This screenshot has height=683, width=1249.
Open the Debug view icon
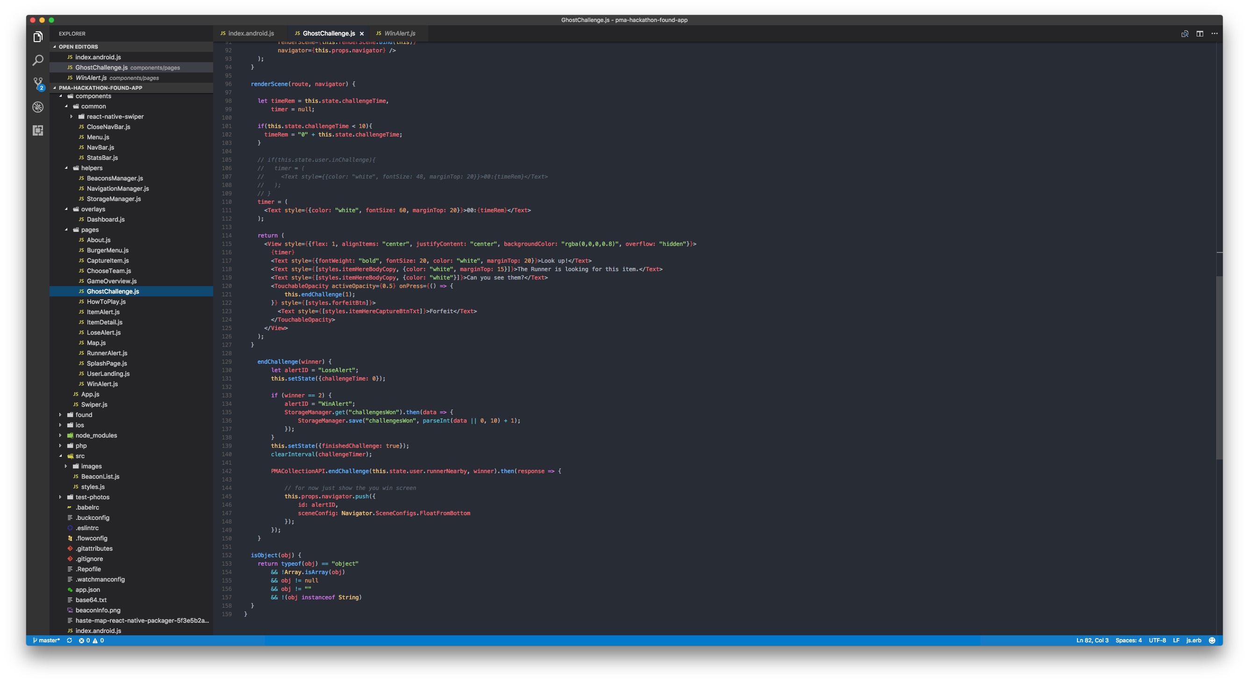tap(38, 107)
